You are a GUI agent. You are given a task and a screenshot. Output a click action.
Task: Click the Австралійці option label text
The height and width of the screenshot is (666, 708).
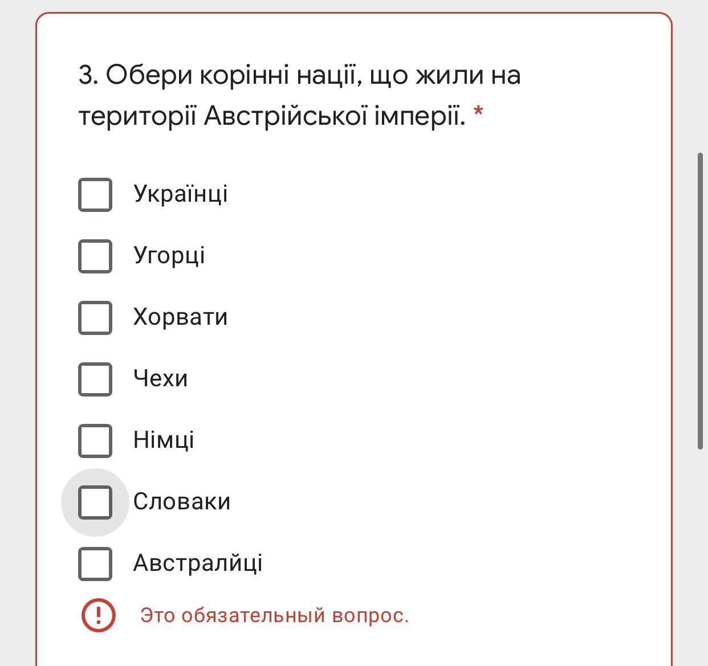tap(198, 563)
